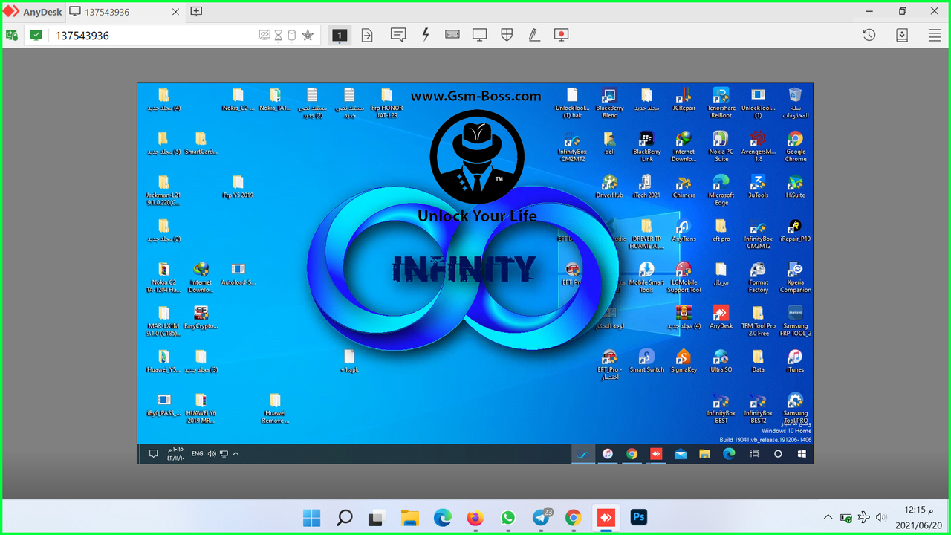Open the AnyDesk chat panel
The width and height of the screenshot is (951, 535).
coord(398,35)
